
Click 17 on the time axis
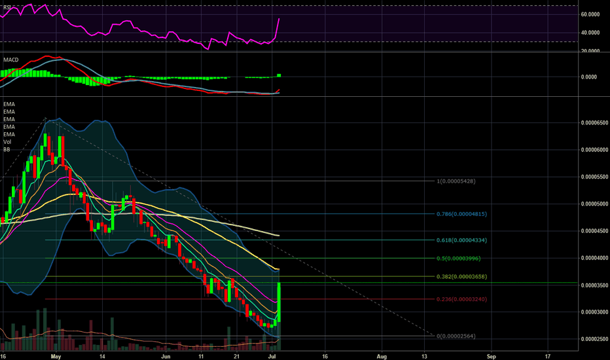point(548,356)
